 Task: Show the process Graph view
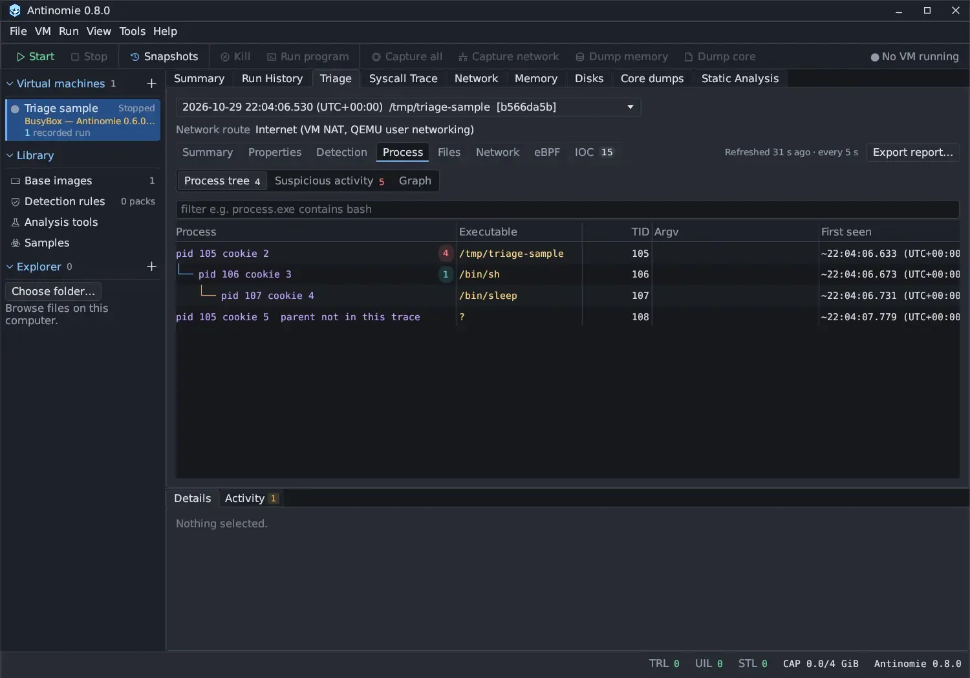[415, 181]
